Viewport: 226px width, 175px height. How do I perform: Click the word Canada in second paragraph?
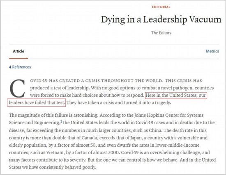(90, 138)
